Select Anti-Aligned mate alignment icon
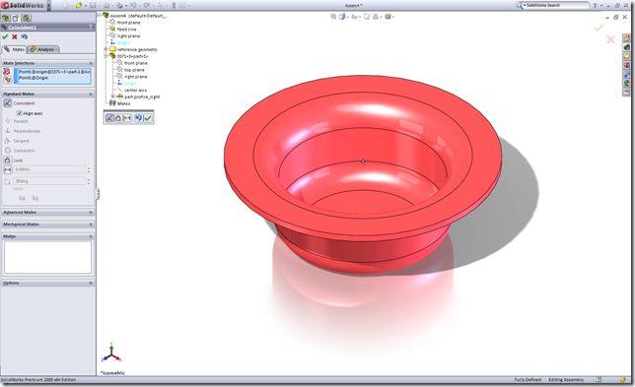The image size is (635, 387). click(x=35, y=198)
